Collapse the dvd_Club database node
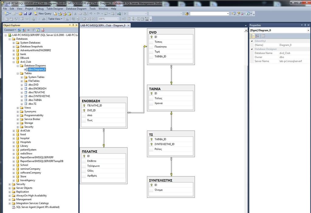The width and height of the screenshot is (311, 213). (x=14, y=62)
